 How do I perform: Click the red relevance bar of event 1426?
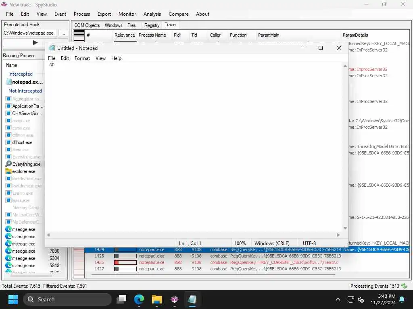point(125,262)
